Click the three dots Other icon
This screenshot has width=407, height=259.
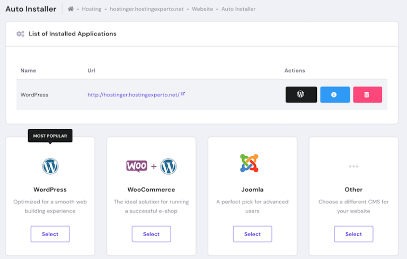(x=353, y=166)
